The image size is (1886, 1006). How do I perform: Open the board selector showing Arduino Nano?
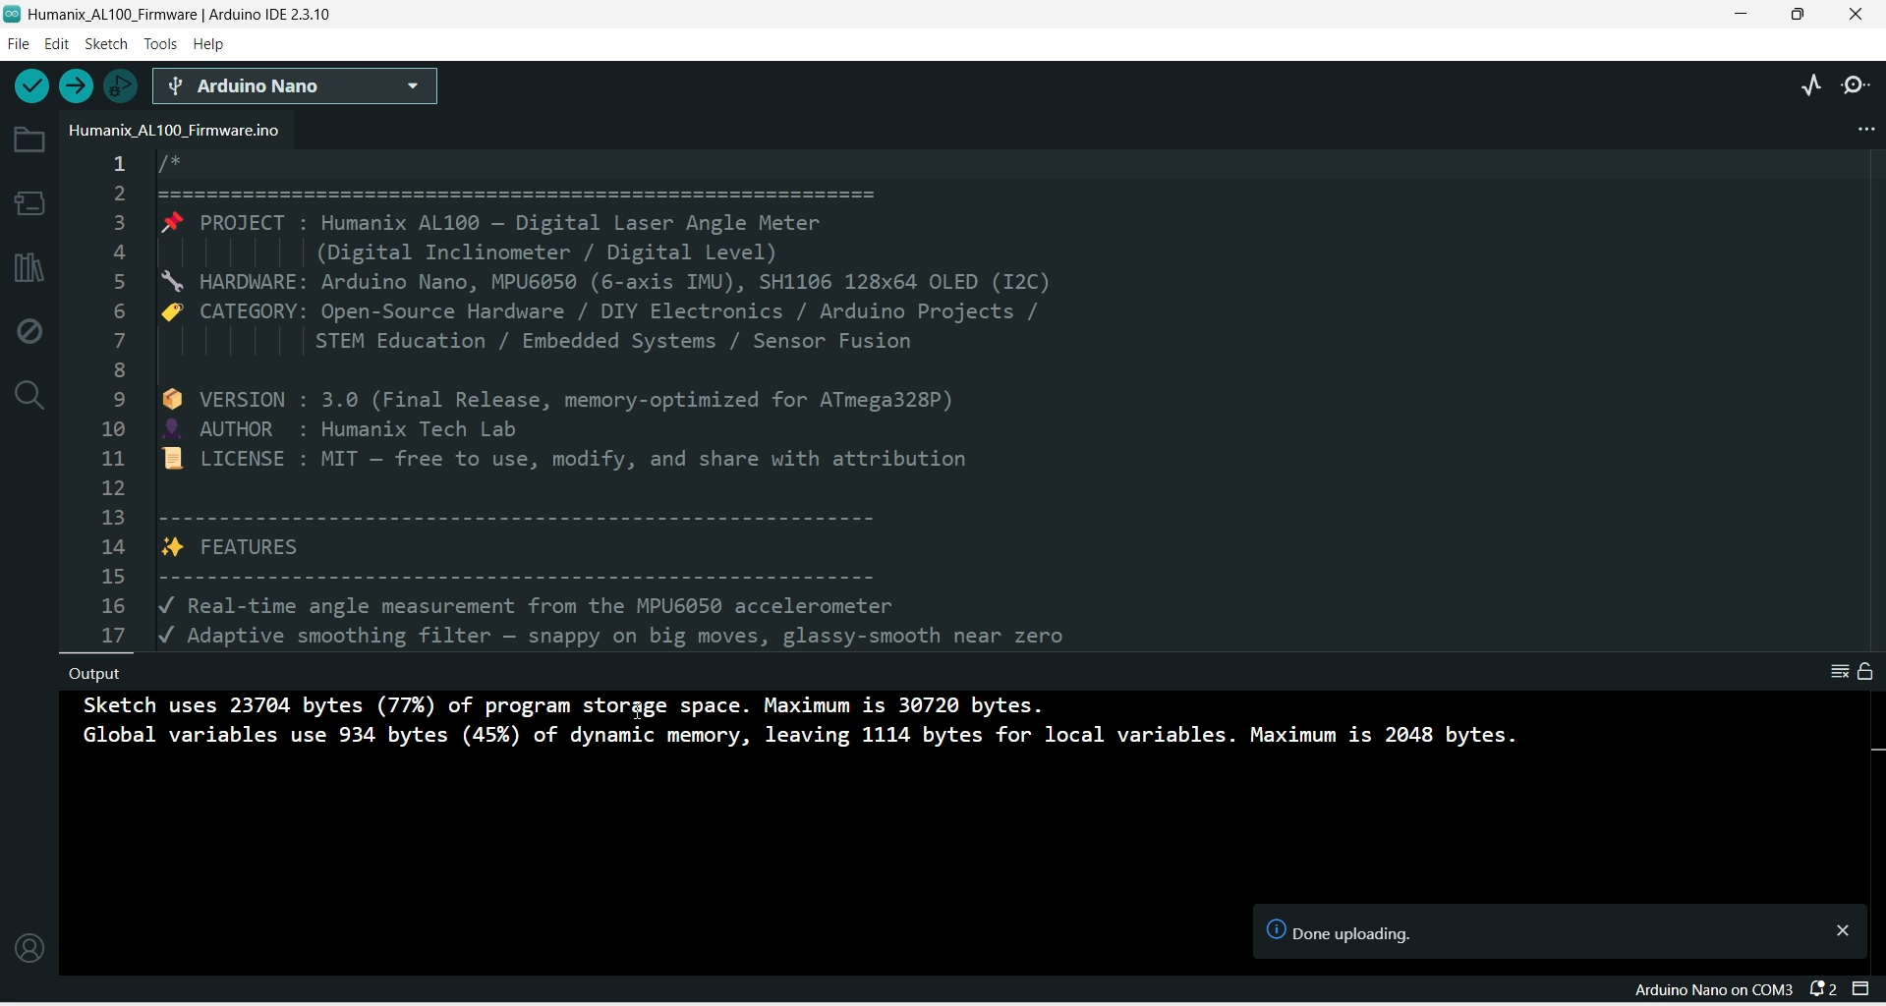[296, 87]
